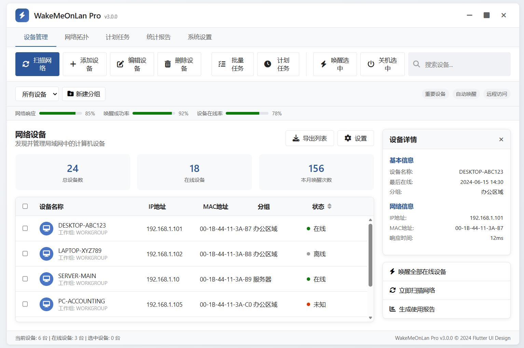Click the 18 在线设备 stat card
The height and width of the screenshot is (348, 524).
pos(194,172)
